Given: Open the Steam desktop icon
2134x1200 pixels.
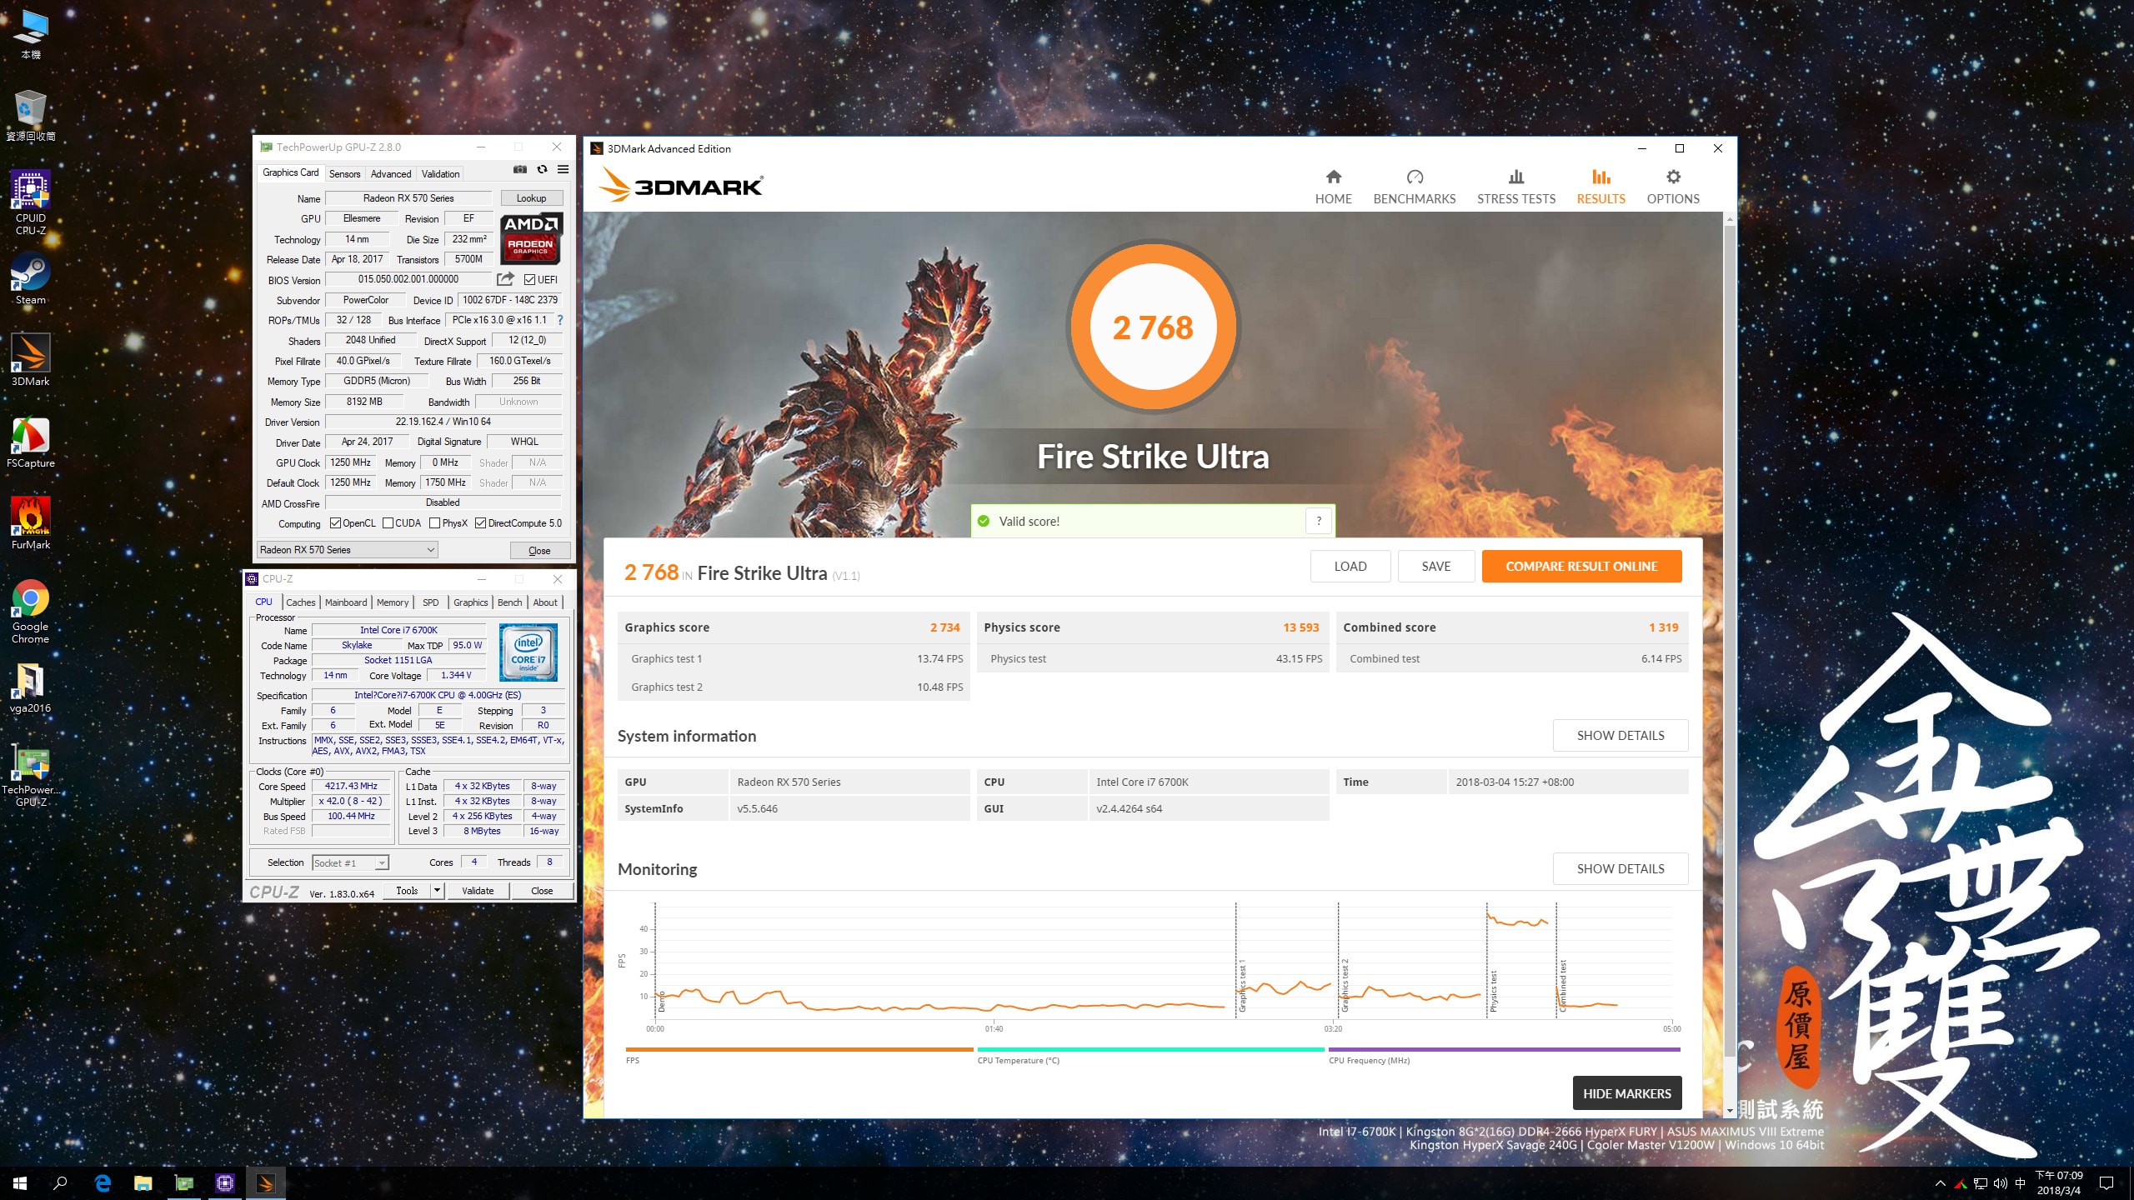Looking at the screenshot, I should 31,279.
